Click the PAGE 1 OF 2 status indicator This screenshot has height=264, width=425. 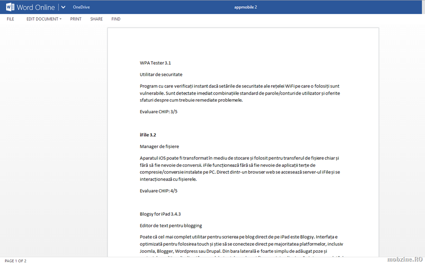point(15,261)
